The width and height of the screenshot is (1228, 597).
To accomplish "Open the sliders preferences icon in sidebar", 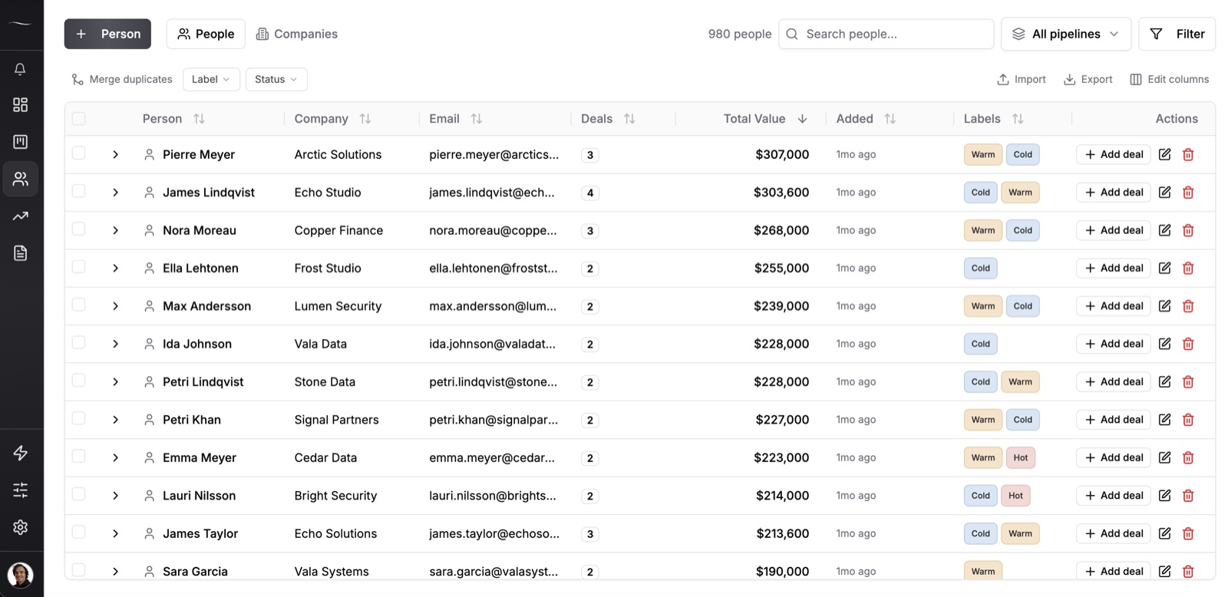I will pyautogui.click(x=21, y=490).
